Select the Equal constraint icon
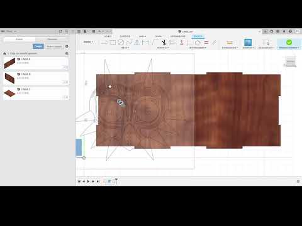This screenshot has height=226, width=302. [206, 43]
